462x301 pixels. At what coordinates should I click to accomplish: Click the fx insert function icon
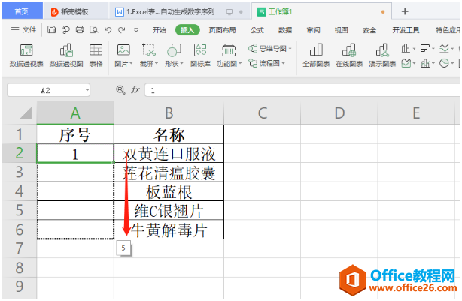(x=135, y=89)
